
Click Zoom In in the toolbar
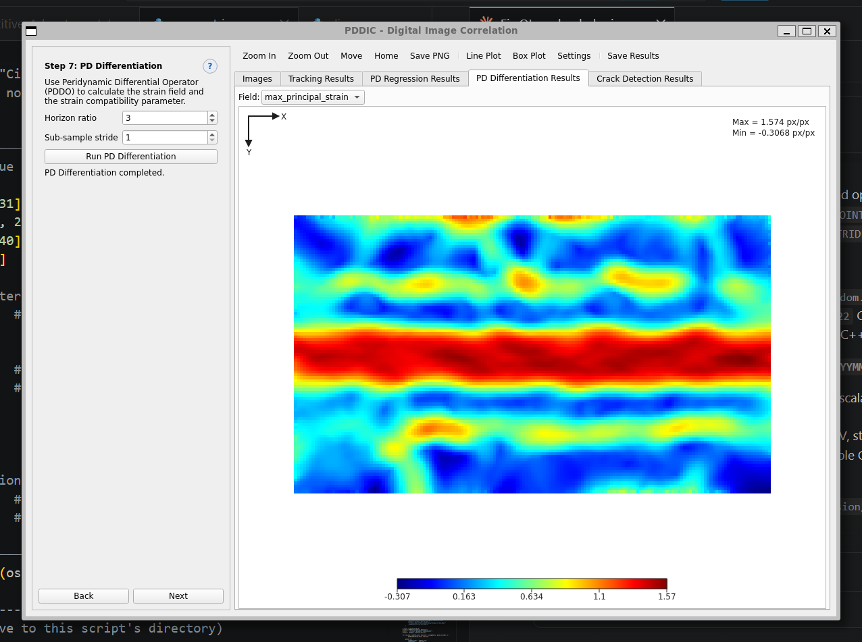259,56
